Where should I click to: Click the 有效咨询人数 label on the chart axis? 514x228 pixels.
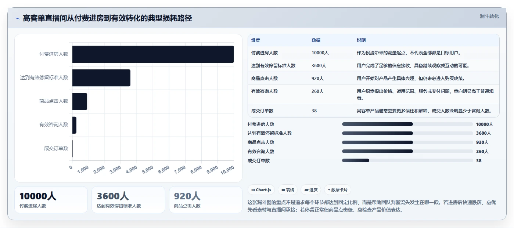pos(54,125)
